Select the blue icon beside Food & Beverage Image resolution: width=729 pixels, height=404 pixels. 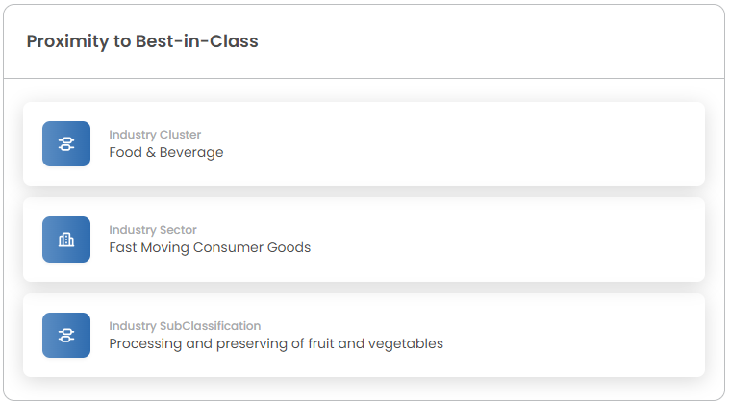[66, 143]
